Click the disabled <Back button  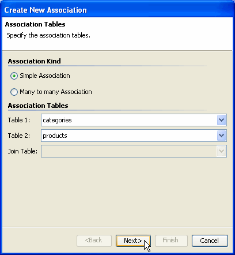pyautogui.click(x=94, y=241)
